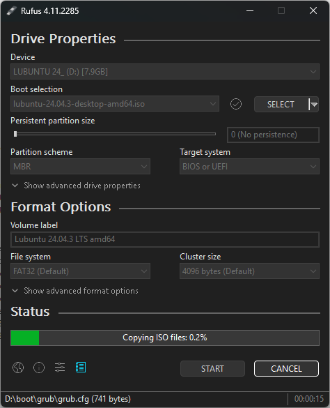The image size is (330, 408).
Task: Open the SELECT button split arrow
Action: pos(314,105)
